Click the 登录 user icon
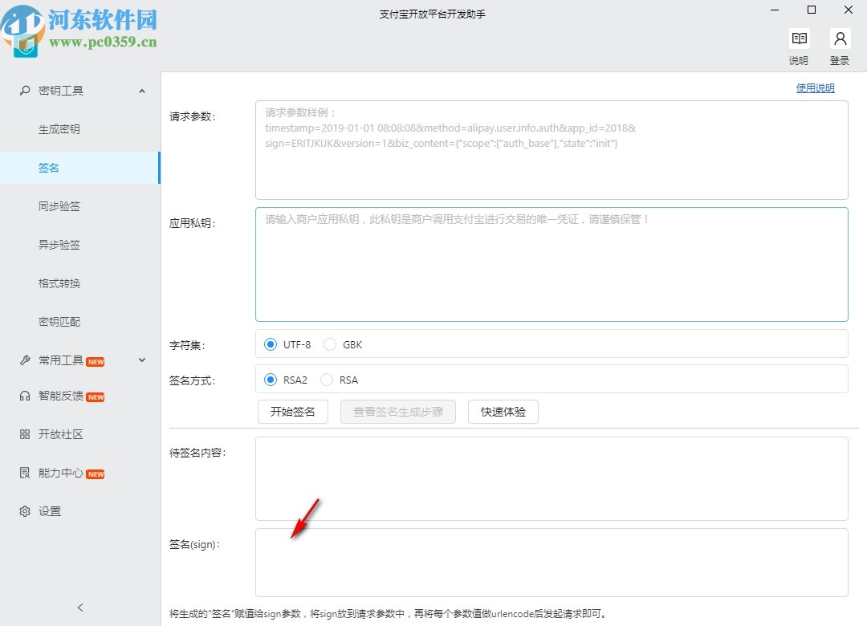867x626 pixels. [840, 39]
